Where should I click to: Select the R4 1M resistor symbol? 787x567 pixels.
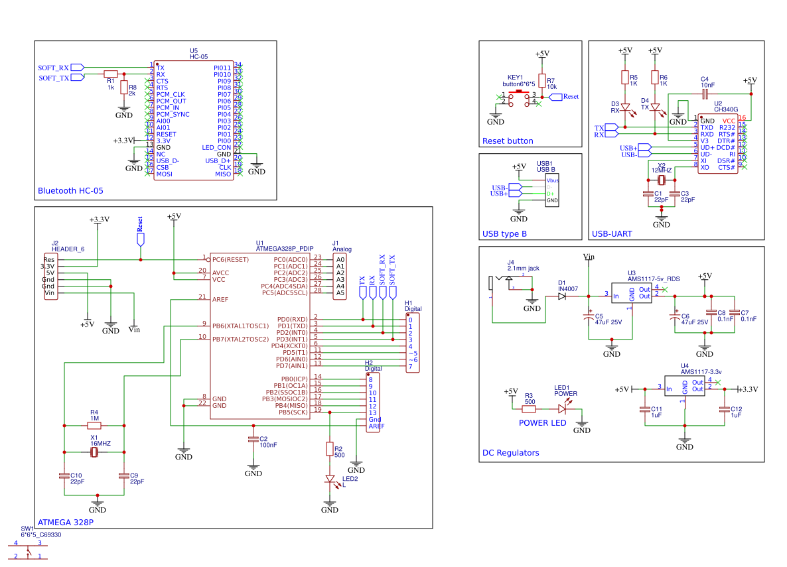94,426
